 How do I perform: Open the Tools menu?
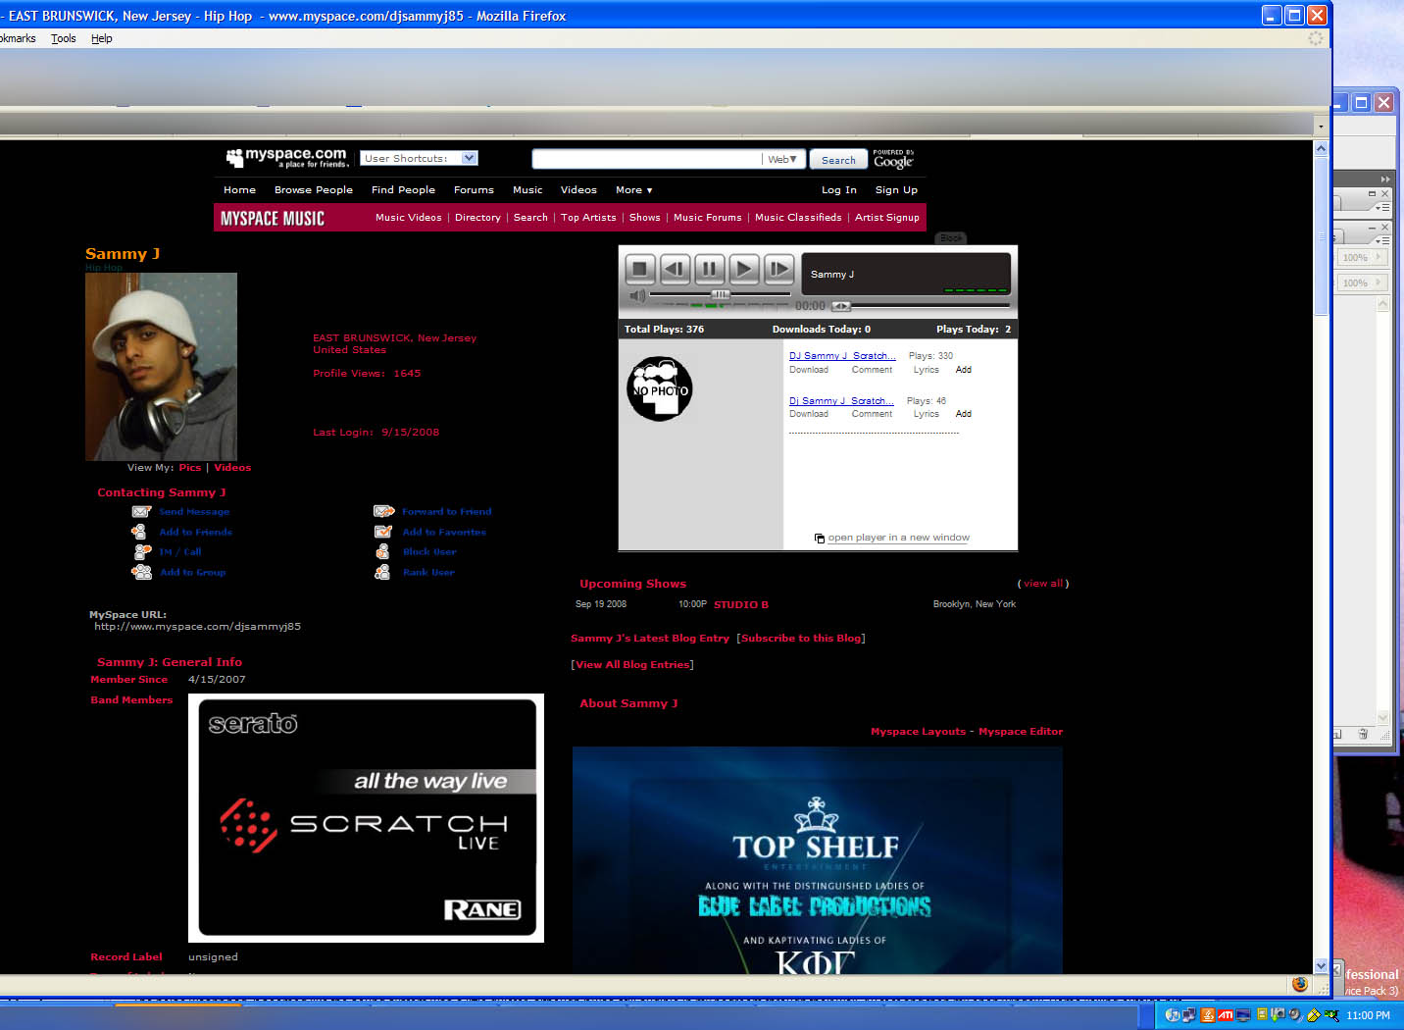pyautogui.click(x=64, y=38)
